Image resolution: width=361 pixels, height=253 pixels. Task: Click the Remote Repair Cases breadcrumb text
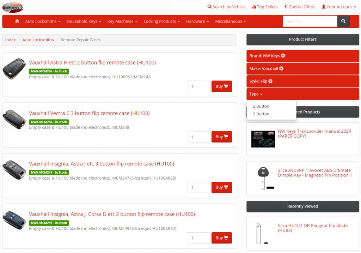(81, 40)
